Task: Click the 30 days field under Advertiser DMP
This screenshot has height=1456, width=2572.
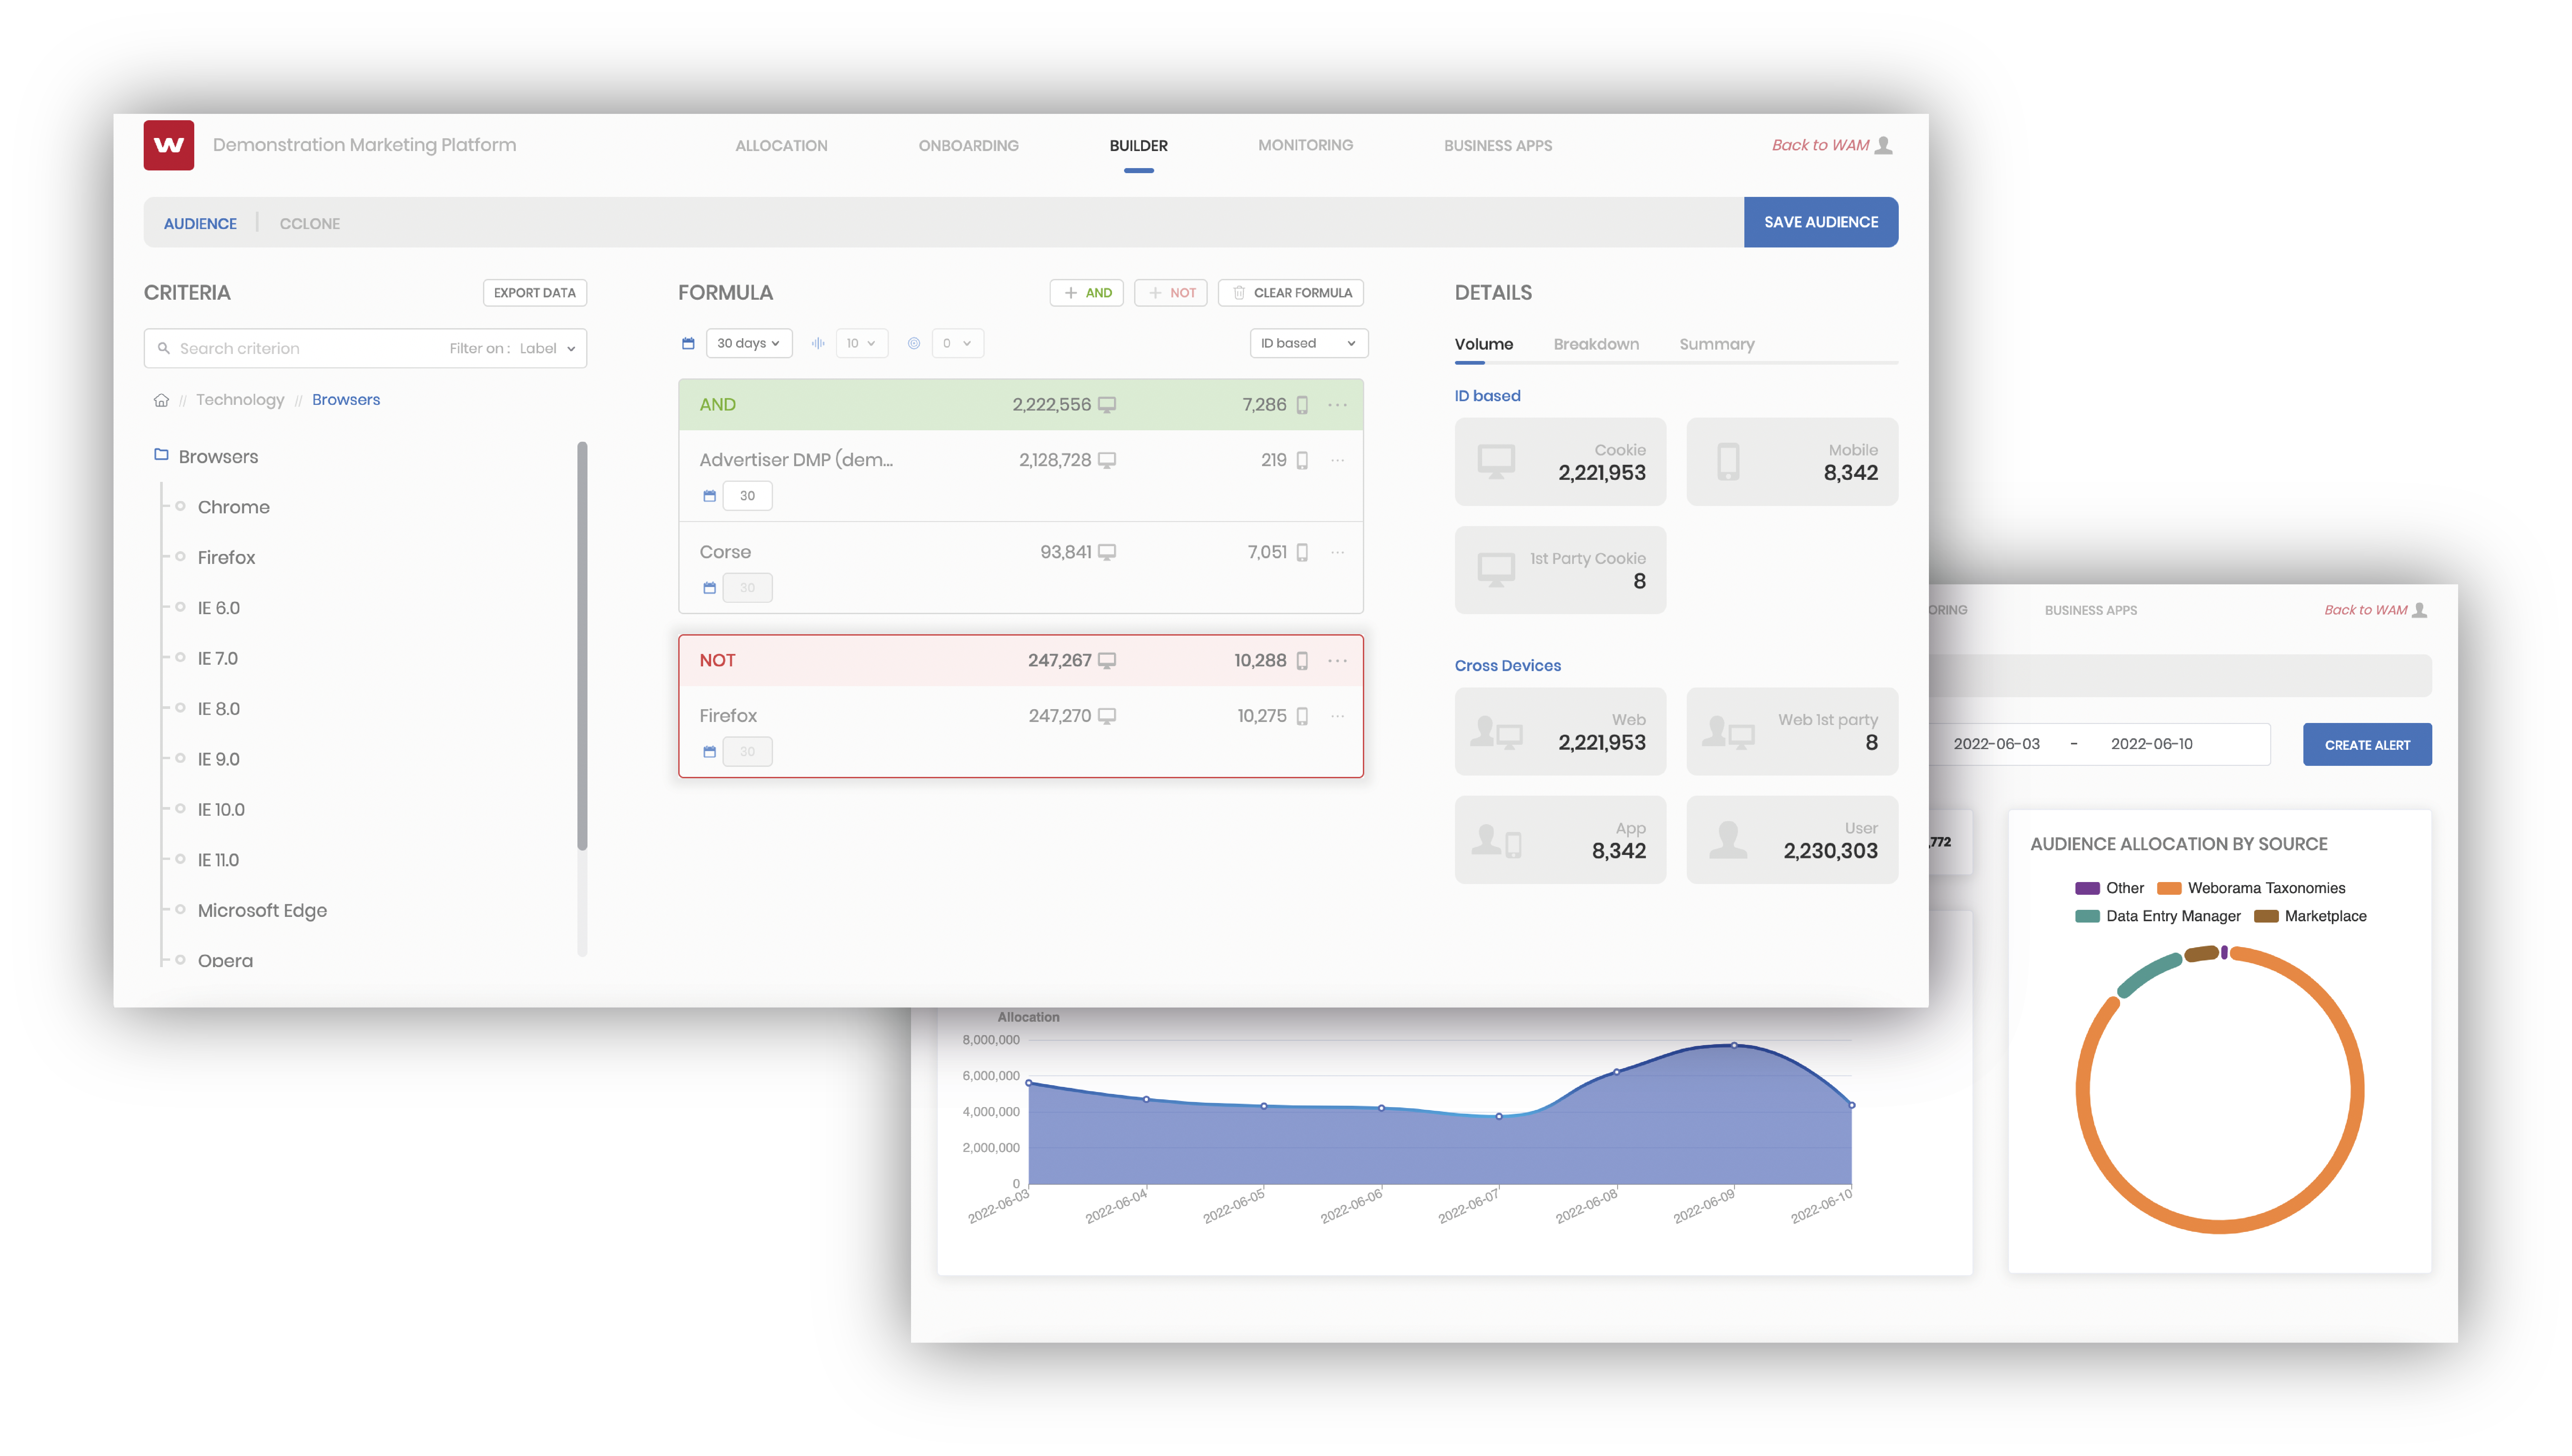Action: [747, 496]
